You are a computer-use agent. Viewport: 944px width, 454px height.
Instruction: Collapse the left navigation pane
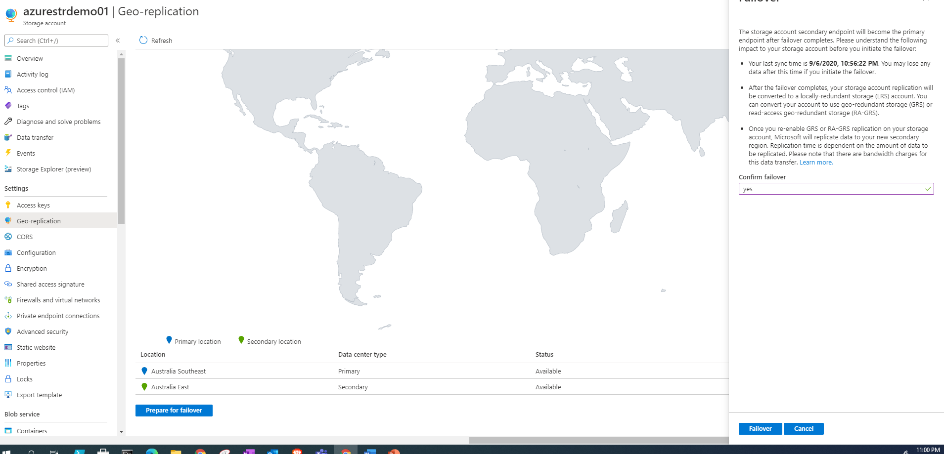[118, 41]
